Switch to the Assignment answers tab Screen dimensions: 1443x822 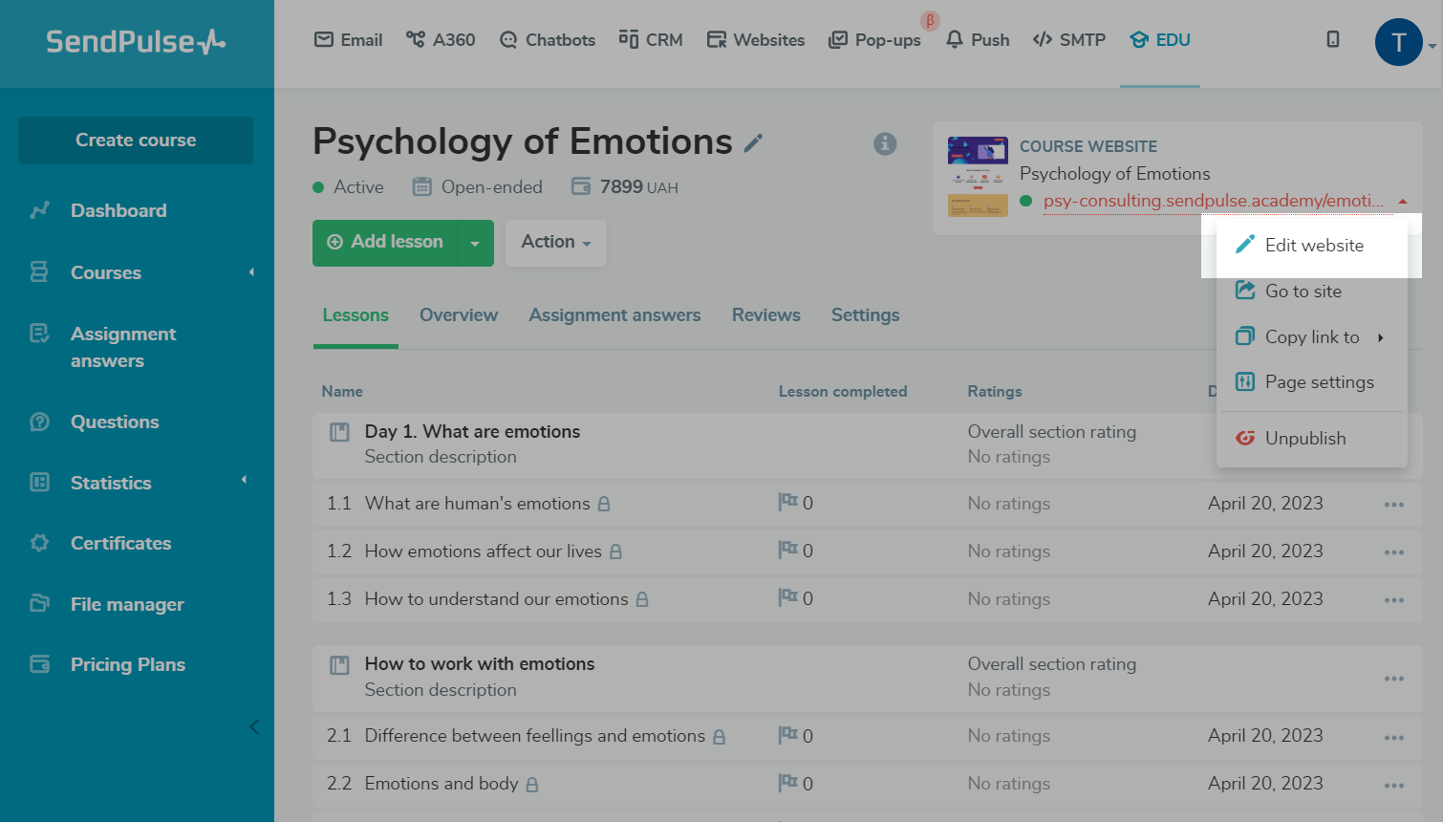click(x=614, y=314)
